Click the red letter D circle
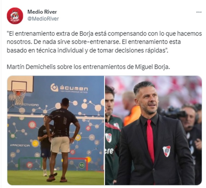Viewport: 206px width, 188px height. pos(32,125)
